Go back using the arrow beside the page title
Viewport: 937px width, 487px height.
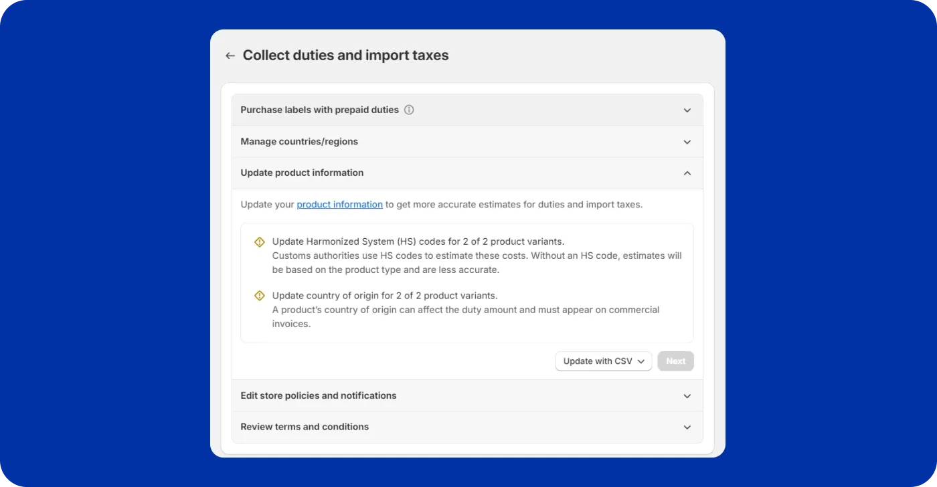click(x=230, y=56)
